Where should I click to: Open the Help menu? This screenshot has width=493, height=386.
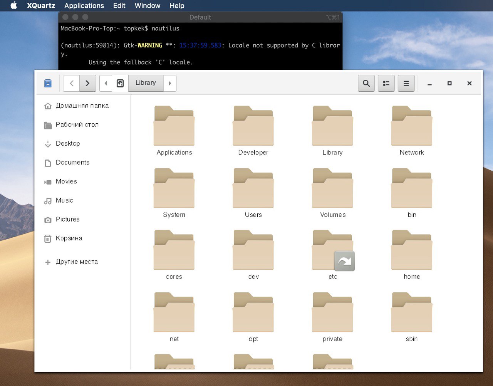[177, 5]
